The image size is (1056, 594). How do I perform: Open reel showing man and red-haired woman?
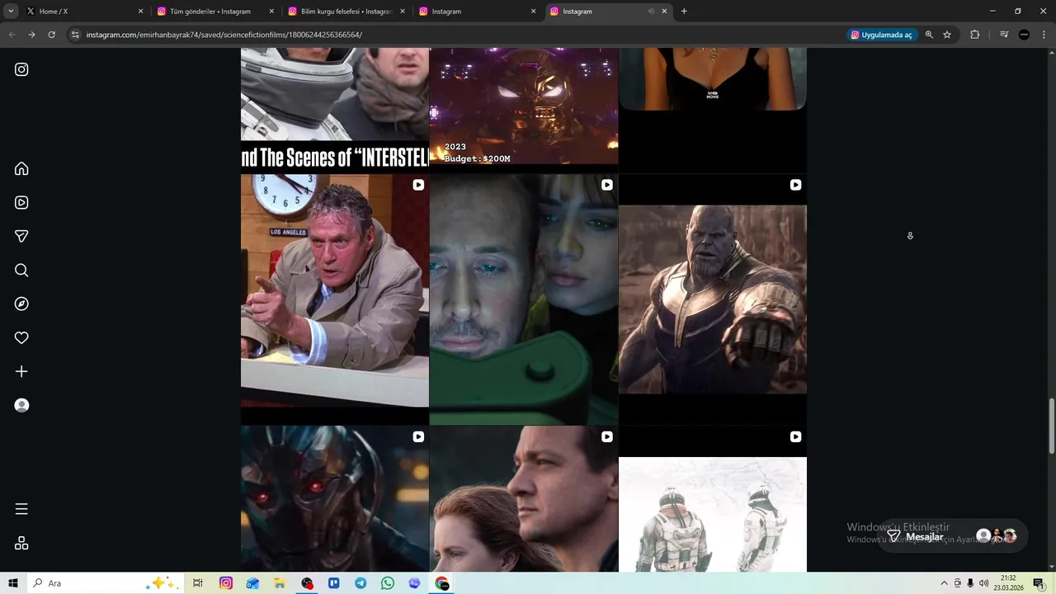[x=523, y=498]
